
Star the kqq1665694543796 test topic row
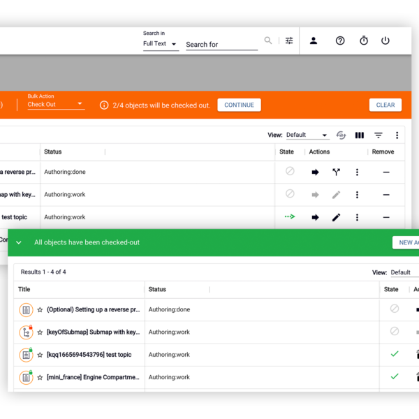tap(40, 355)
